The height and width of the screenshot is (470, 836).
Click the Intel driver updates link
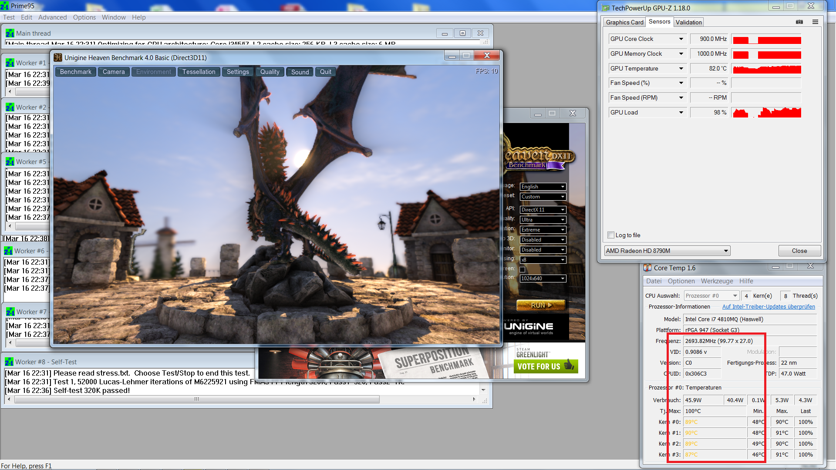[769, 307]
